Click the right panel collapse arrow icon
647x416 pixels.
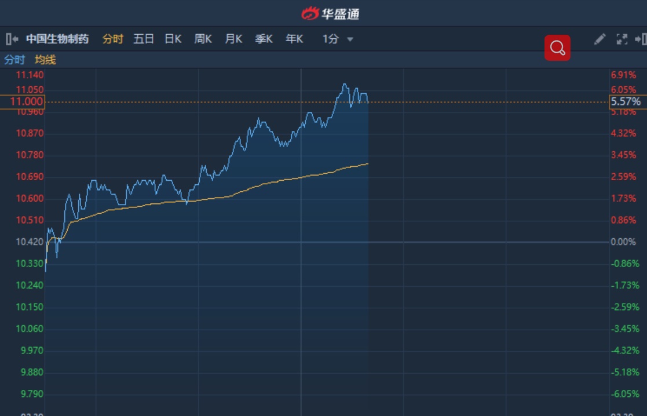click(x=641, y=39)
